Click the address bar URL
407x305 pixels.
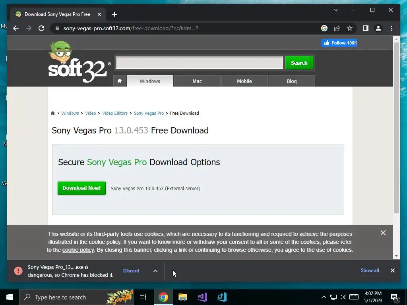[131, 28]
